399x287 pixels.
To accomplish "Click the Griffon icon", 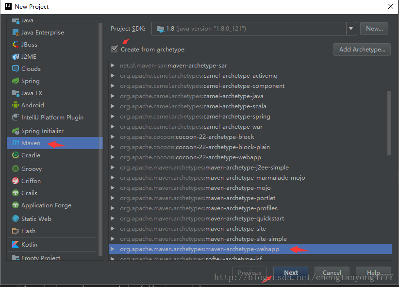I will point(16,181).
